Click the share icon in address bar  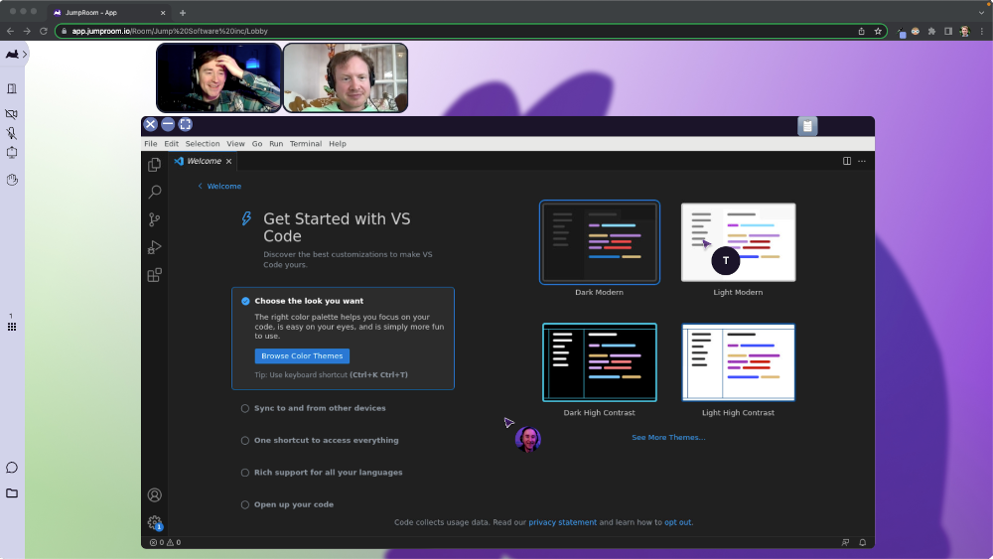861,31
